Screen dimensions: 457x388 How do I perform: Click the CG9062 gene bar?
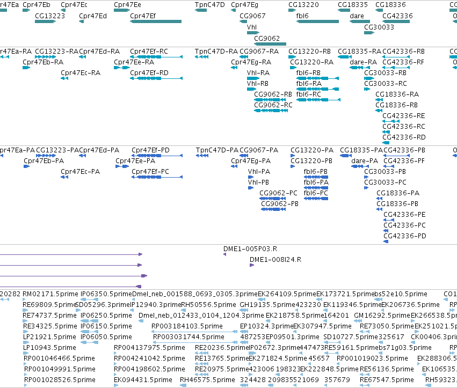coord(270,44)
